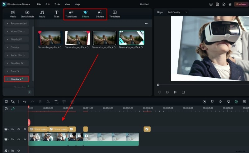Open the effects panel more options dots

(146, 23)
